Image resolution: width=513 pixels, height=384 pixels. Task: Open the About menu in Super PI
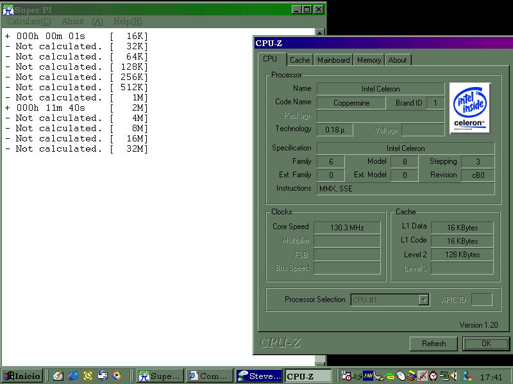click(82, 21)
